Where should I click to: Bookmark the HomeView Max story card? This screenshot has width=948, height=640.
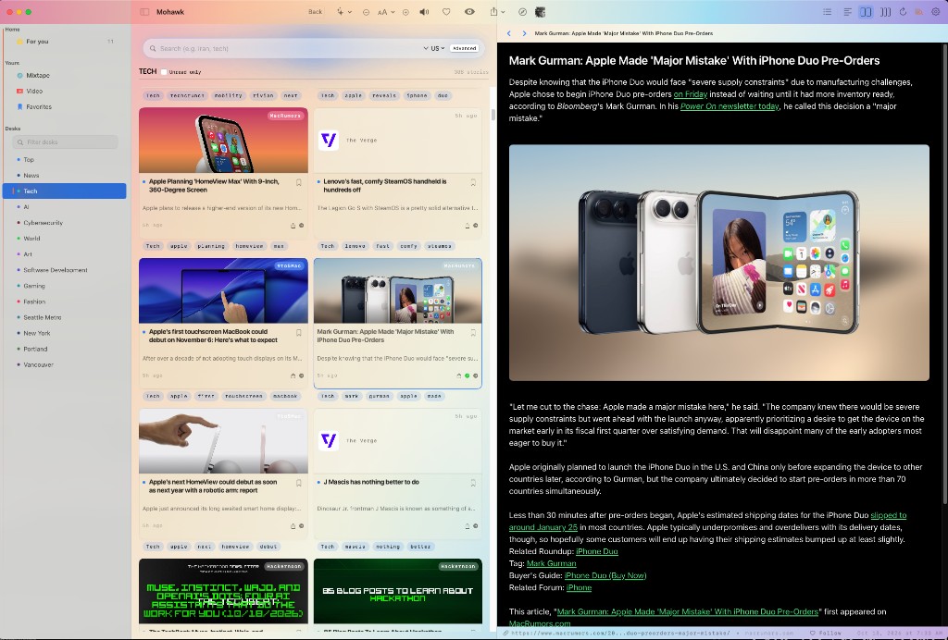299,182
